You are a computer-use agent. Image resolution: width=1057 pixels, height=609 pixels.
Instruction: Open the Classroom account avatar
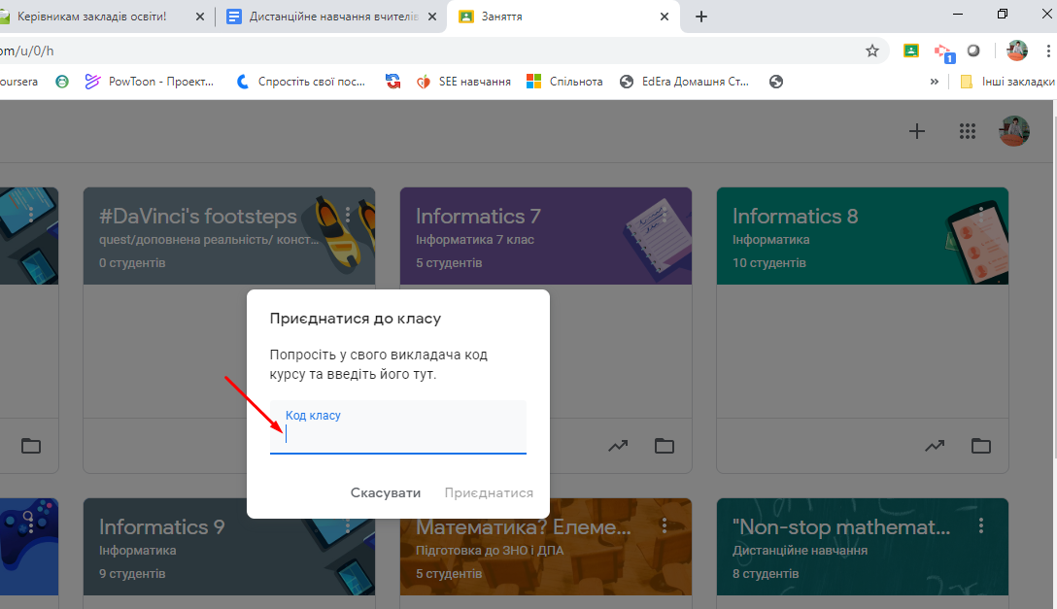[x=1014, y=131]
